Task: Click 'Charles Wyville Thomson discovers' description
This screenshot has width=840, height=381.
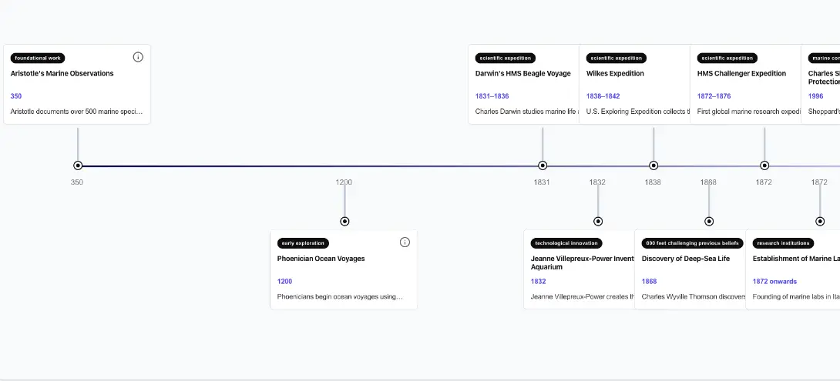Action: [x=694, y=297]
